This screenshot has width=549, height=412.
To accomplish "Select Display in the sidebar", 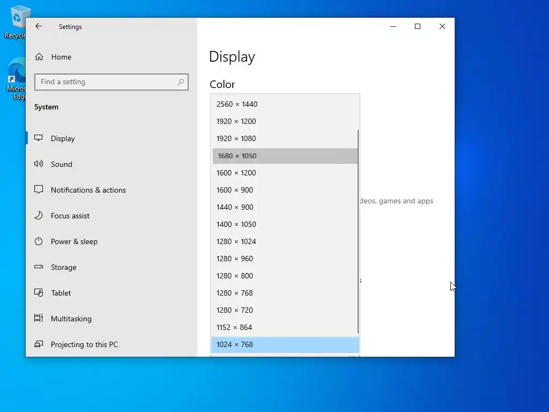I will pyautogui.click(x=112, y=138).
